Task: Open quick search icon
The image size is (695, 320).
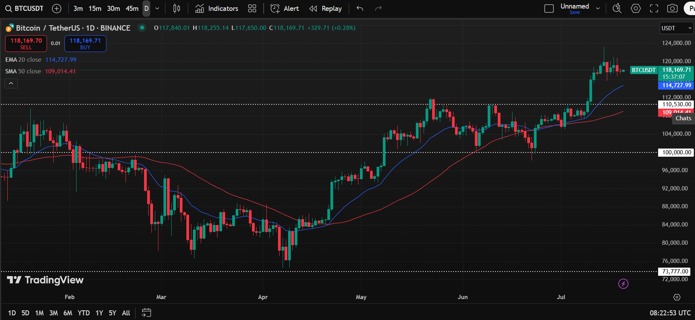Action: coord(617,9)
